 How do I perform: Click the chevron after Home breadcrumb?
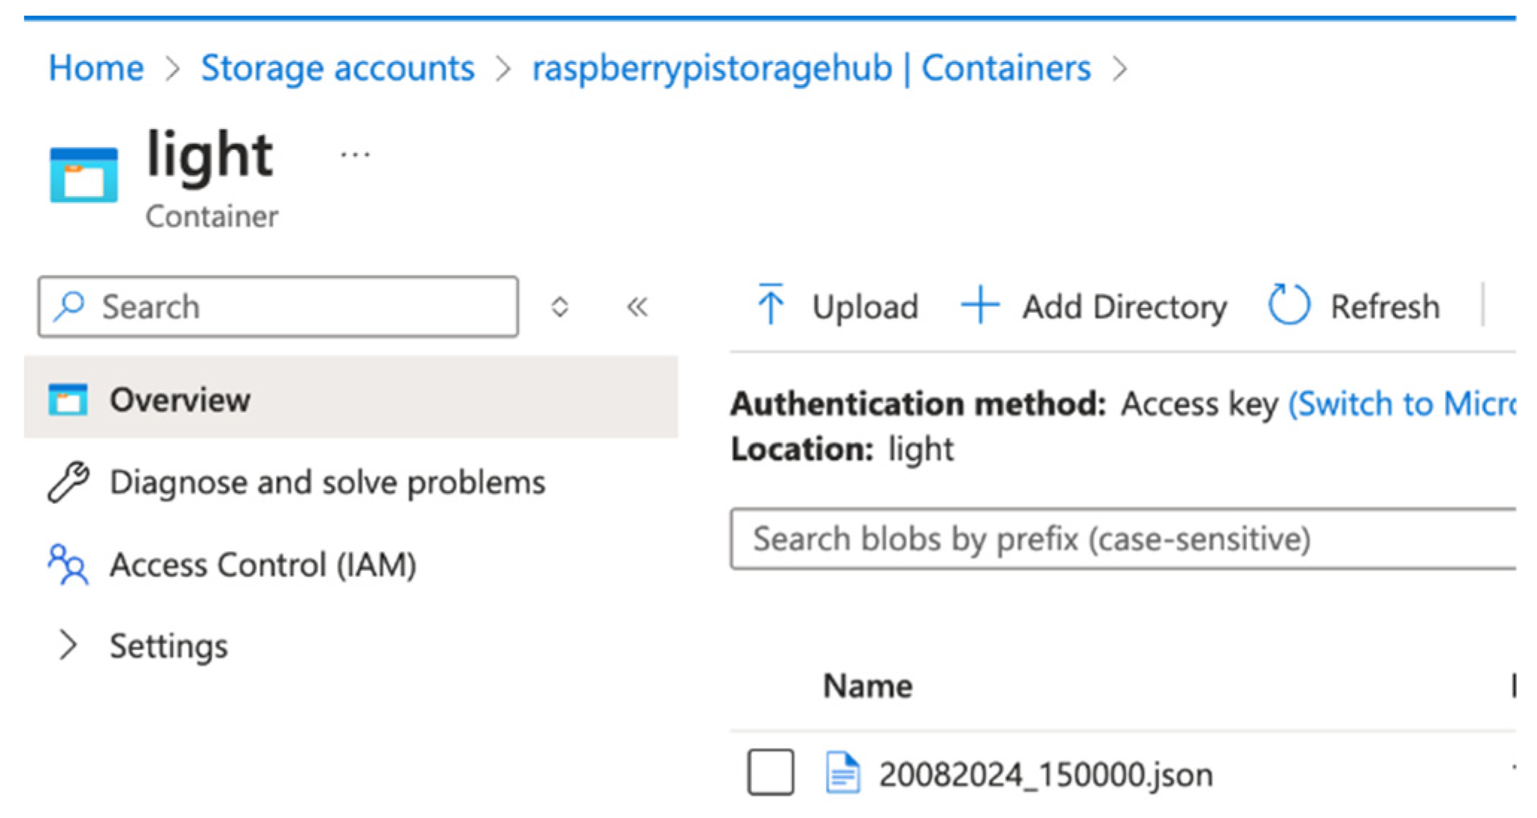(172, 69)
